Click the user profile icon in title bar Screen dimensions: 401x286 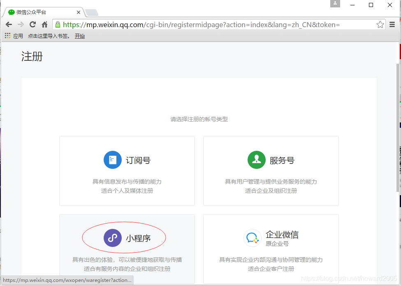[x=335, y=4]
